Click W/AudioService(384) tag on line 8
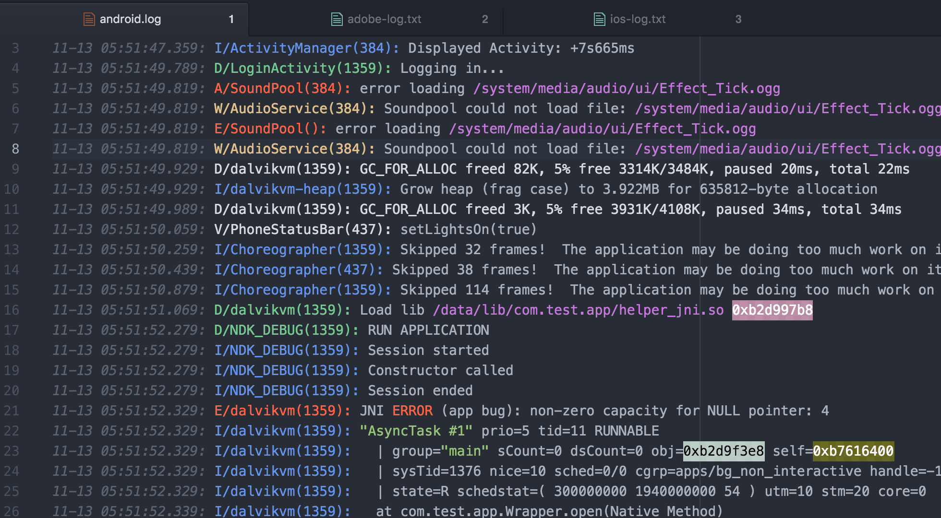 coord(295,149)
